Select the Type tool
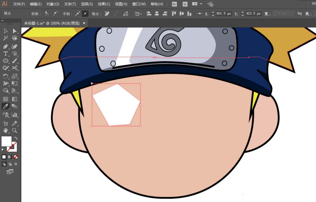The width and height of the screenshot is (316, 202). pos(5,54)
